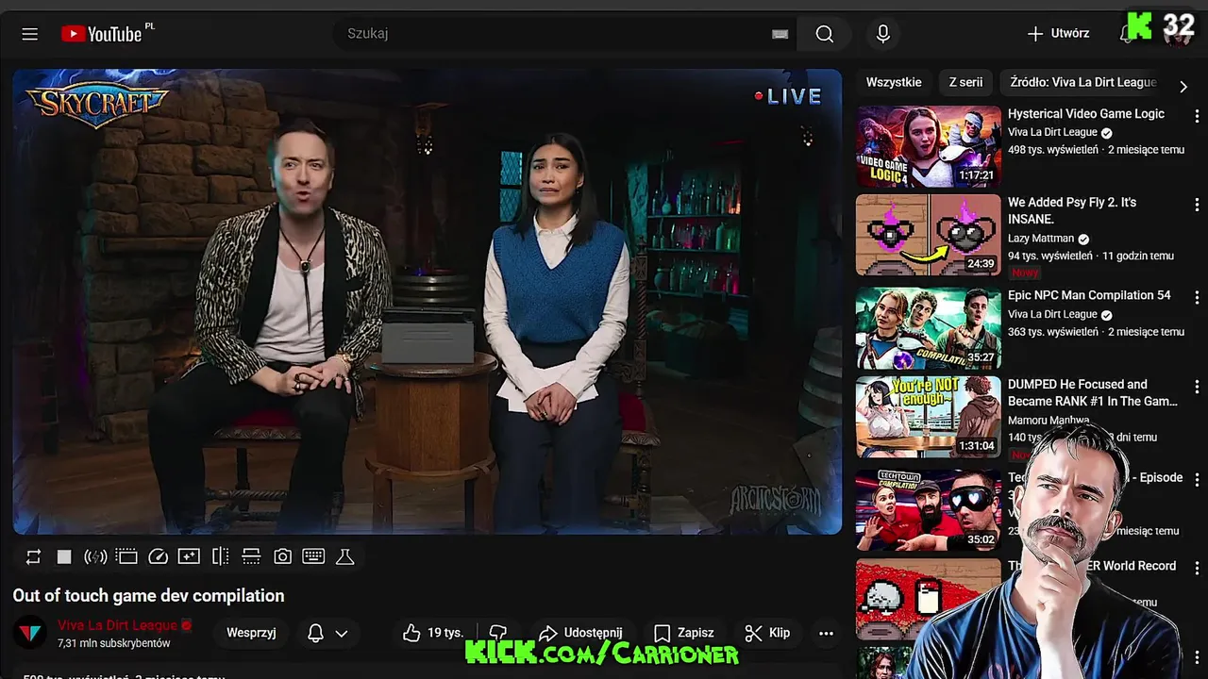The image size is (1208, 679).
Task: Open the Viva La Dirt League channel link
Action: point(117,625)
